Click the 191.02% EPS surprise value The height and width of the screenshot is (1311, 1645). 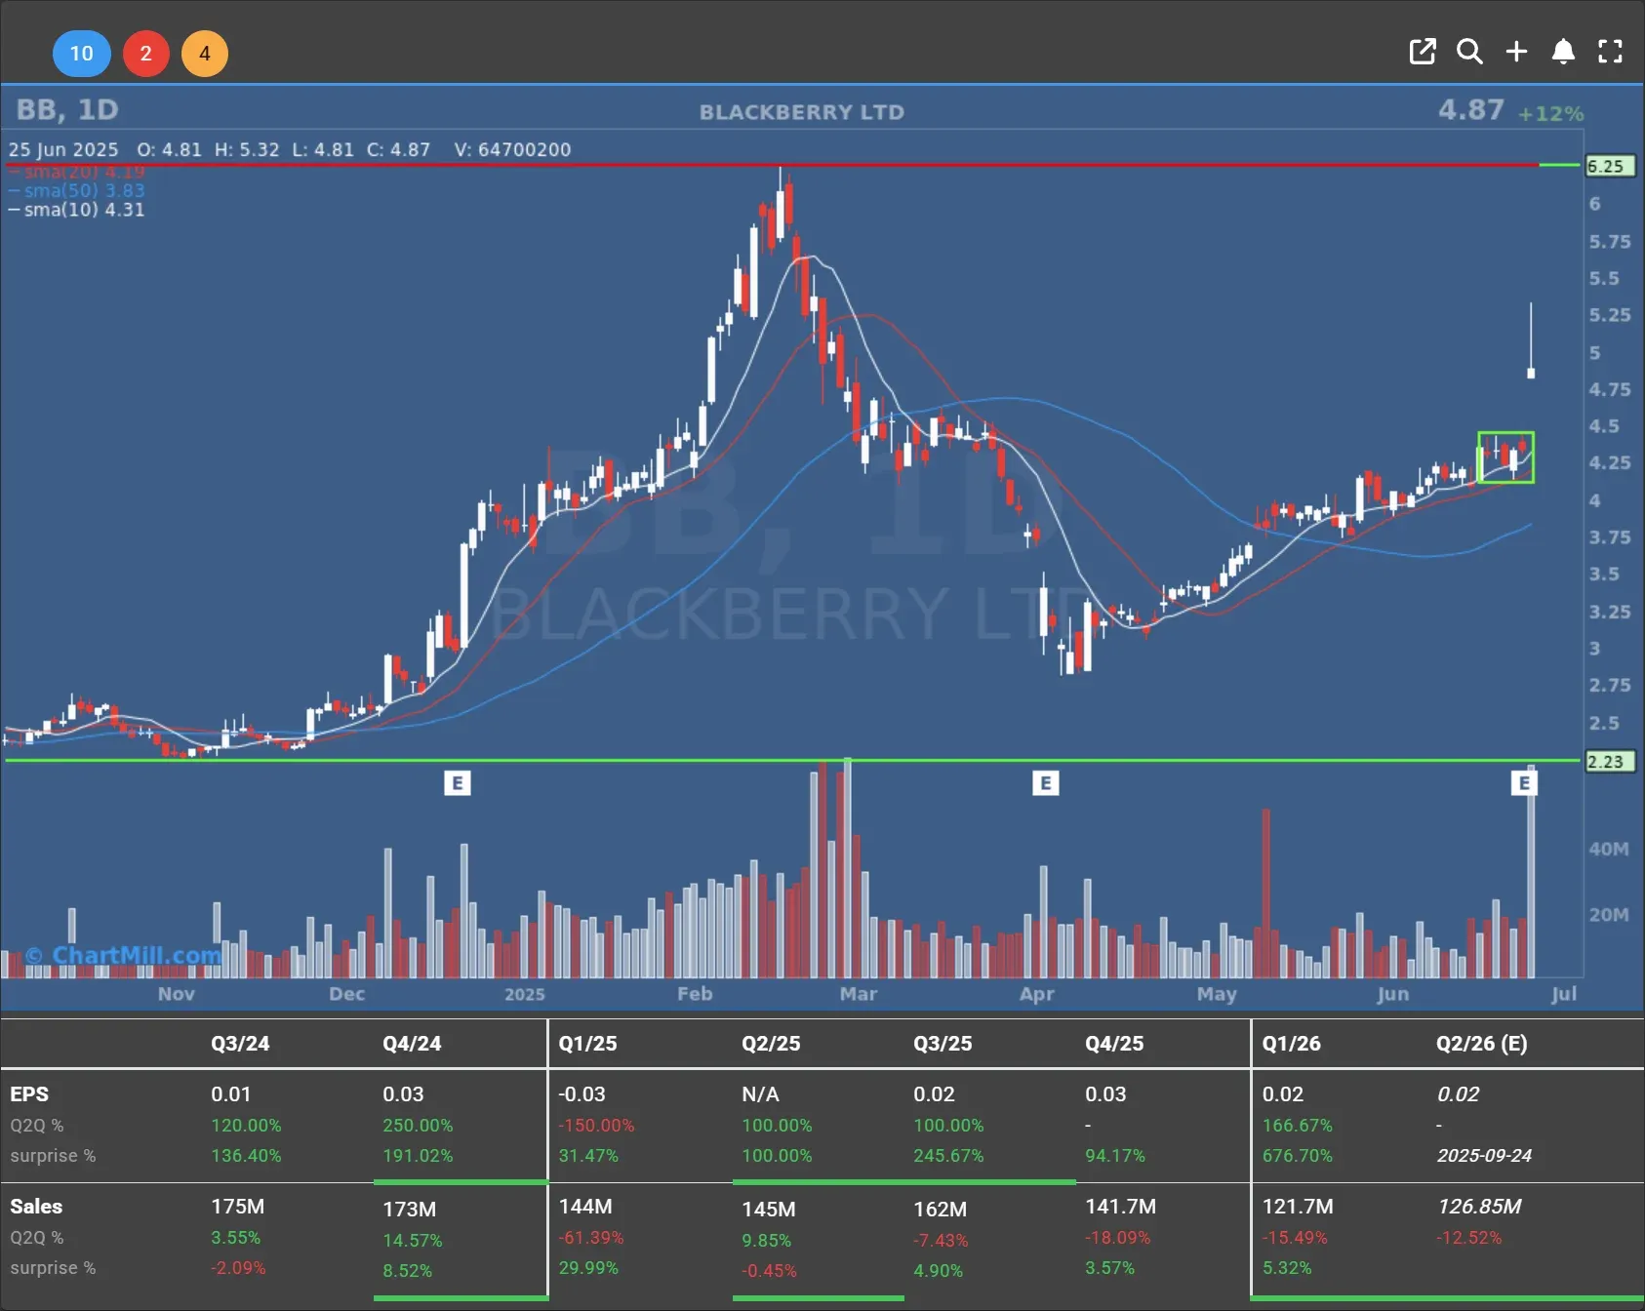pos(418,1156)
